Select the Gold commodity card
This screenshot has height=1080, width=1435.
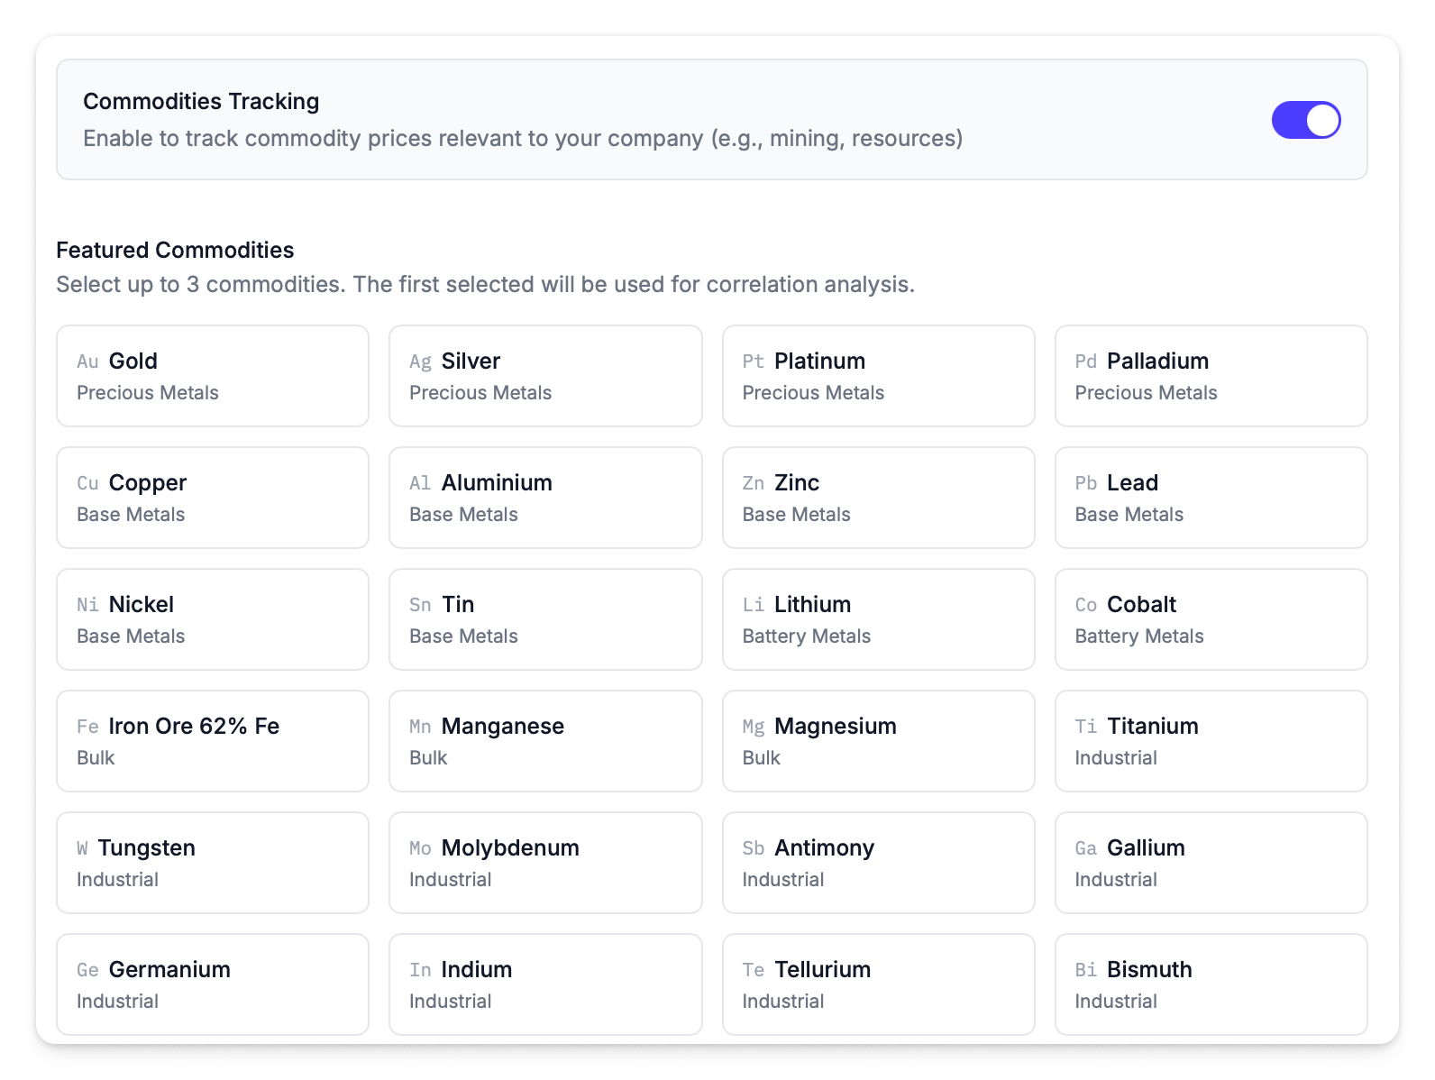coord(213,376)
